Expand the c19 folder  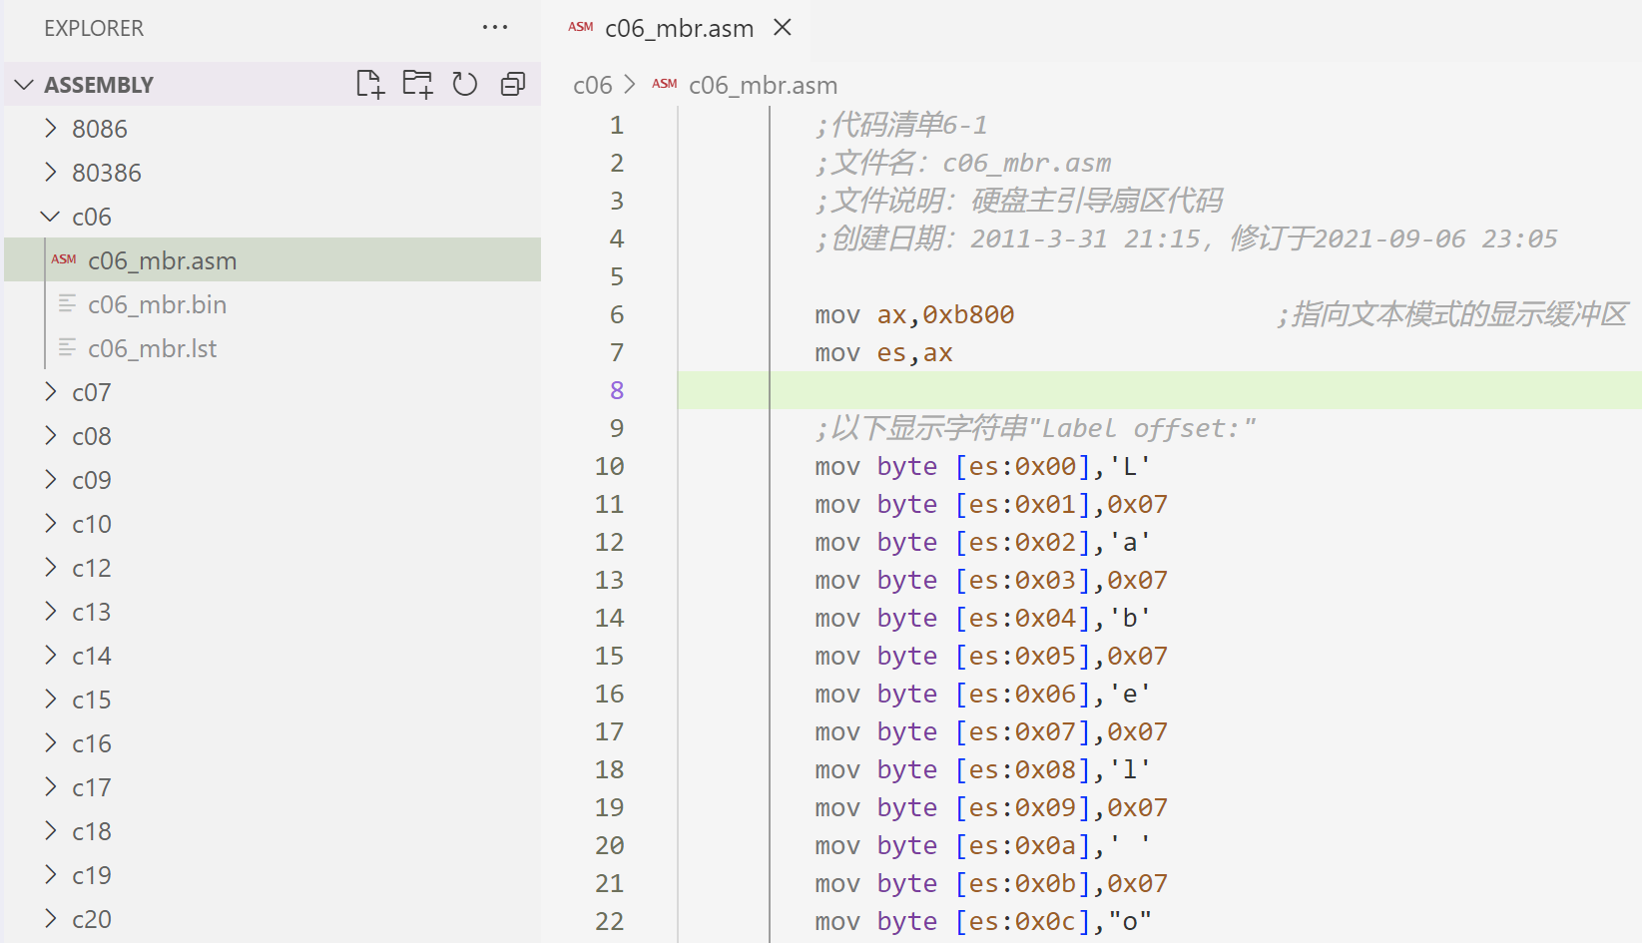click(x=273, y=875)
